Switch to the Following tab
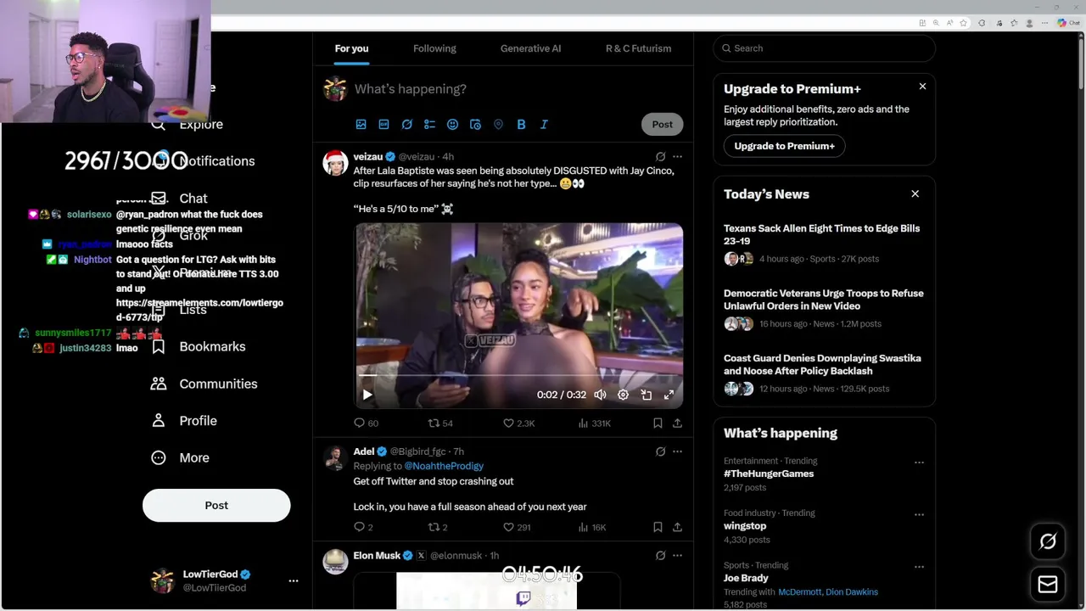 point(434,48)
